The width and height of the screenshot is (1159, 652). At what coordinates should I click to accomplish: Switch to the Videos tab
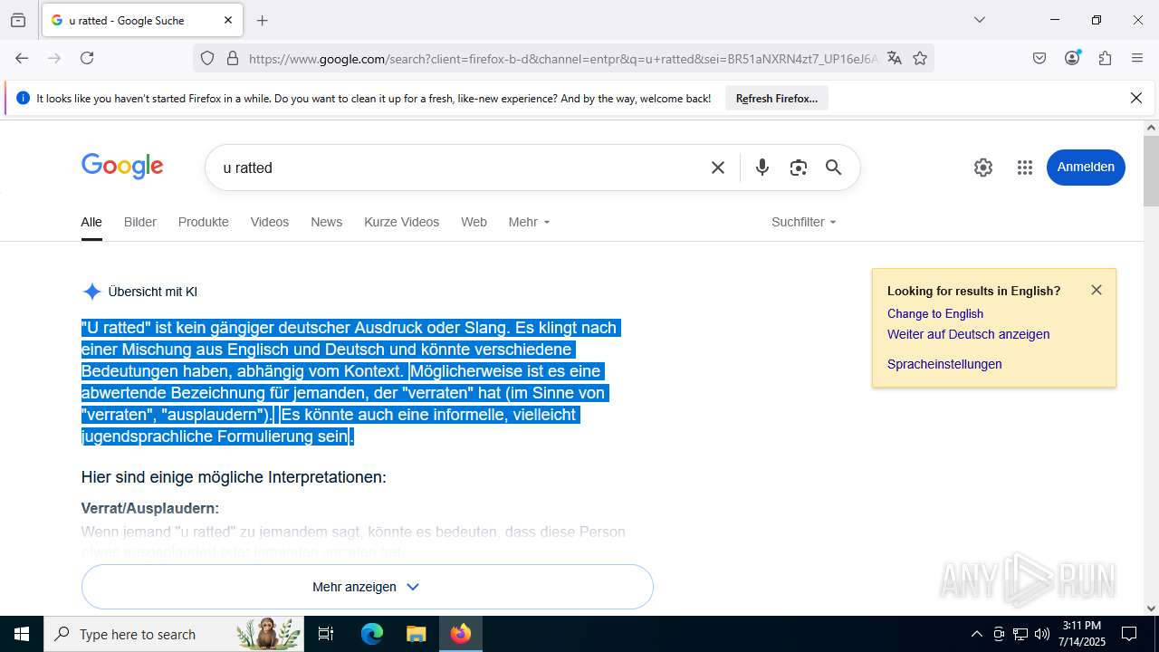[x=270, y=222]
